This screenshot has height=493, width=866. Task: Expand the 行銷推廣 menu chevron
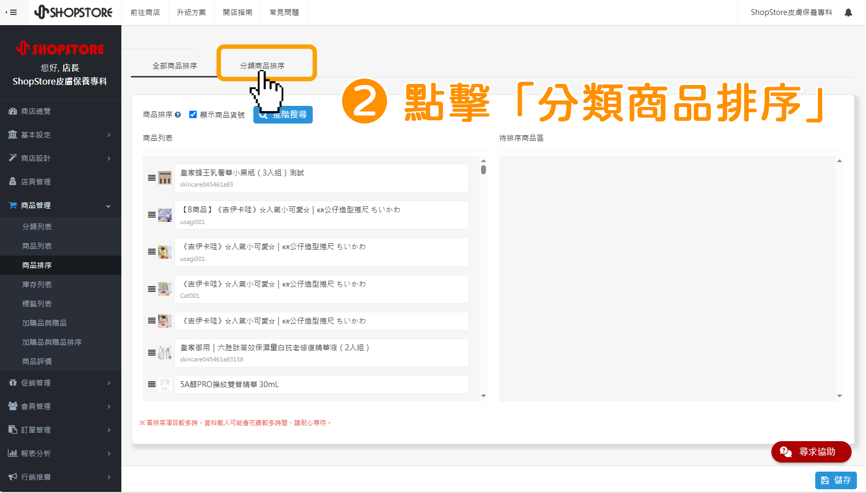click(109, 477)
